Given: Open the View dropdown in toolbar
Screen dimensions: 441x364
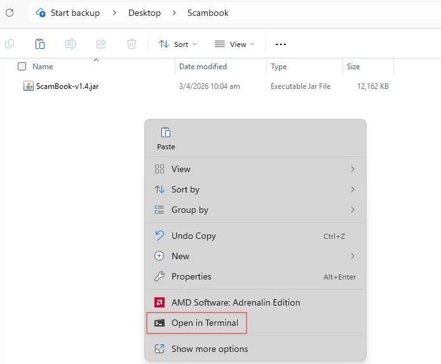Looking at the screenshot, I should (x=234, y=44).
